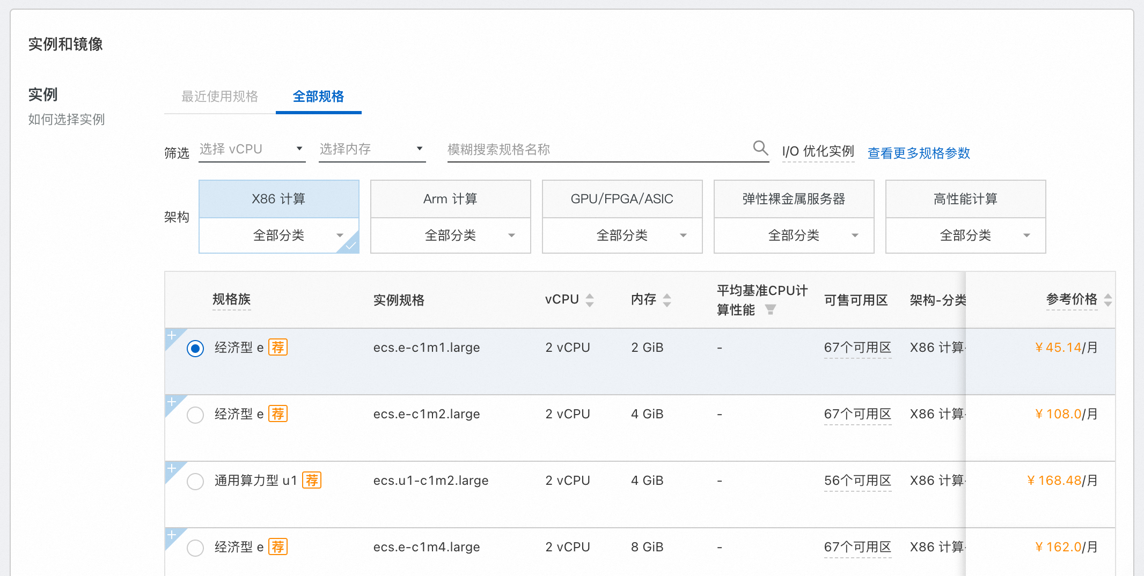Select the ecs.e-c1m4.large radio button

pyautogui.click(x=195, y=548)
